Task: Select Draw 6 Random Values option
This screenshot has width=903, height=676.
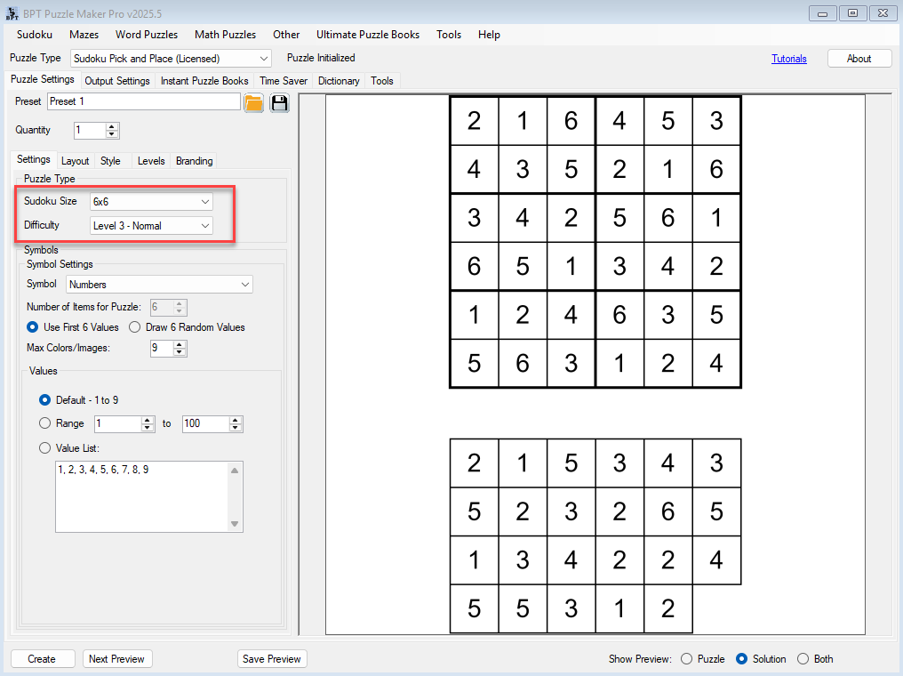Action: click(135, 327)
